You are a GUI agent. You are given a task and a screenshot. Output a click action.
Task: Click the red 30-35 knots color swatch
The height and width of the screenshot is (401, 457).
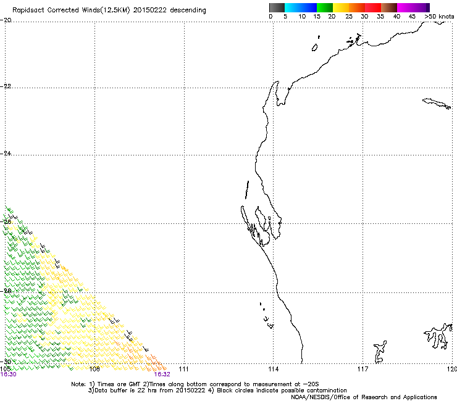coord(373,7)
